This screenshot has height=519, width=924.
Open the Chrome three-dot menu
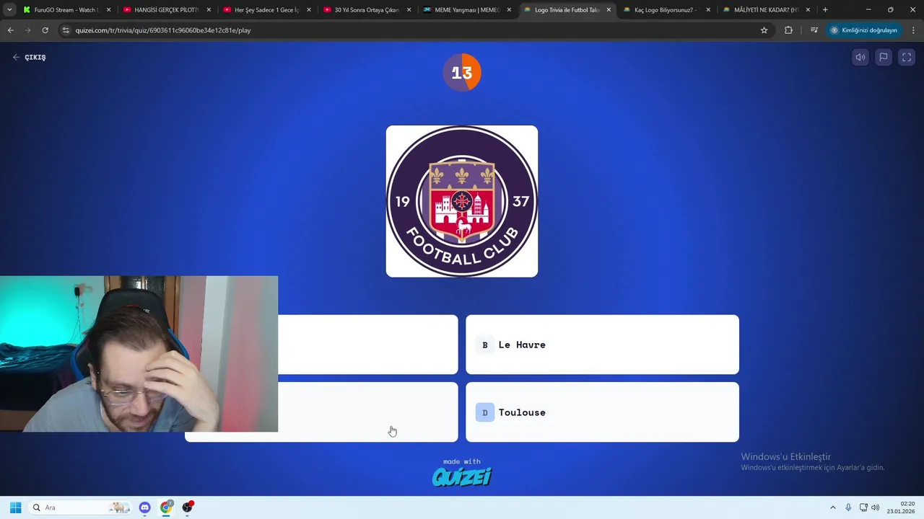[913, 30]
